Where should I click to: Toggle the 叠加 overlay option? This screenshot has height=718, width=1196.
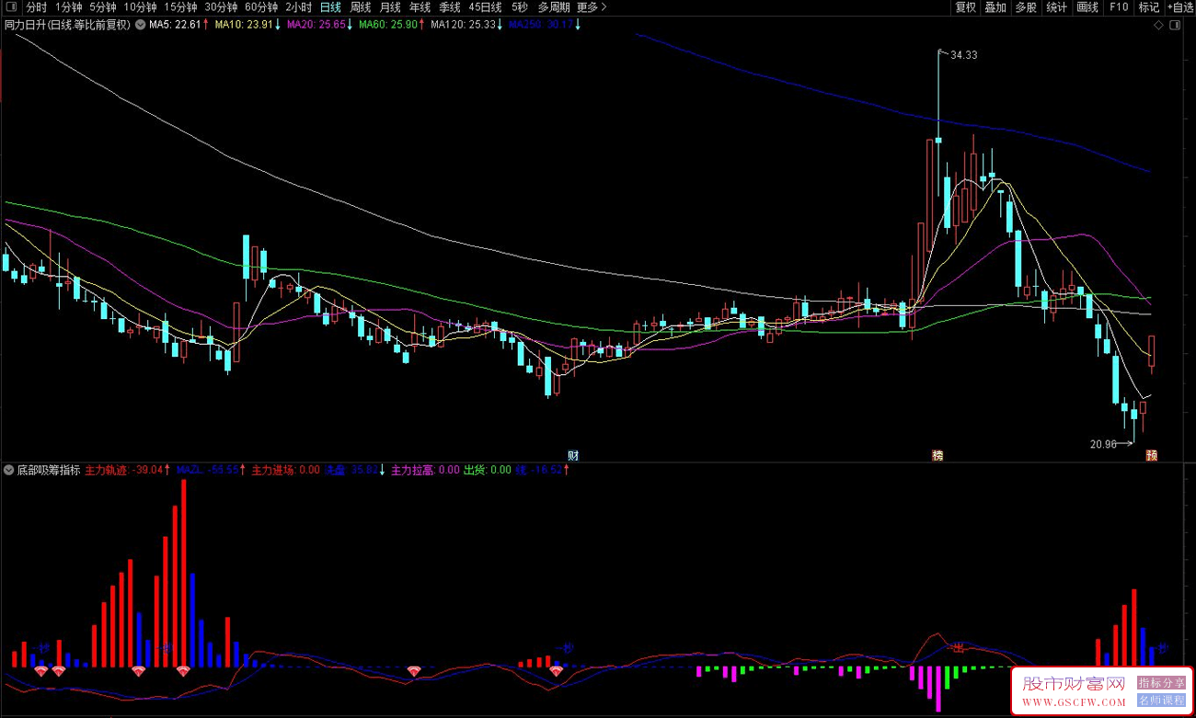pyautogui.click(x=995, y=7)
